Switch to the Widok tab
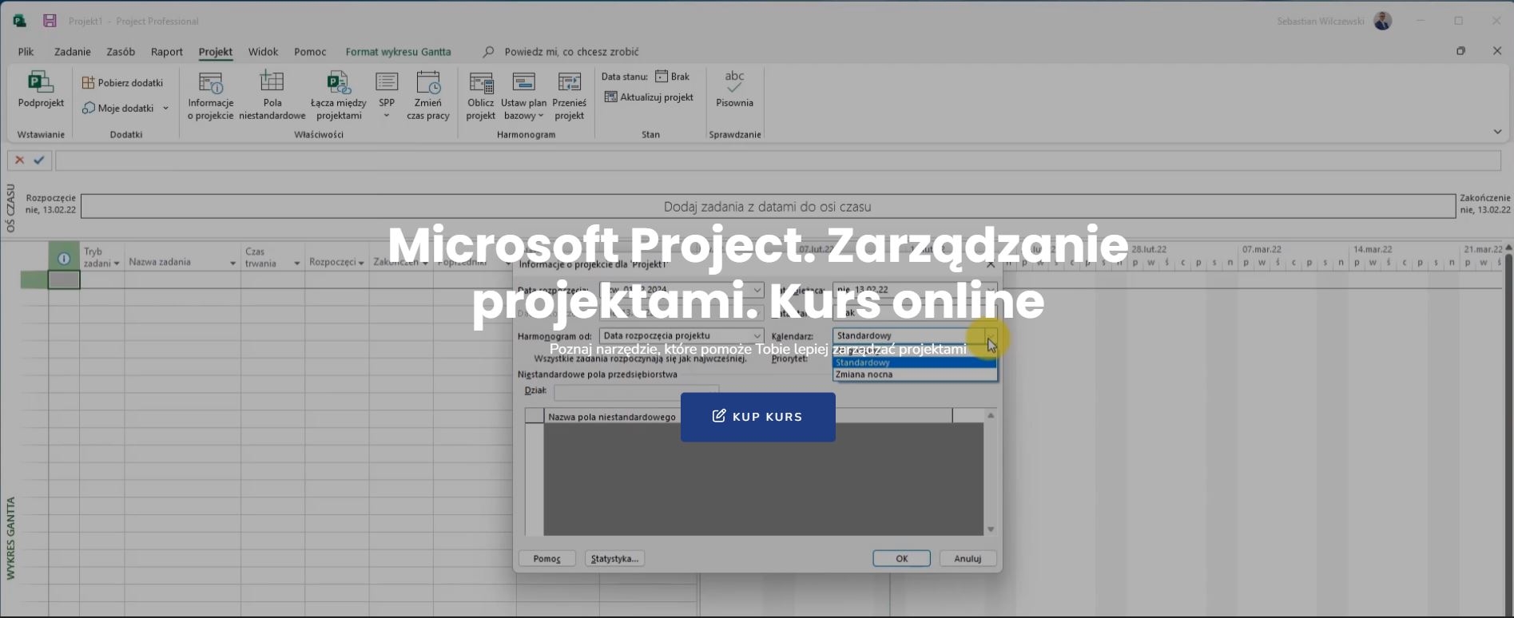The width and height of the screenshot is (1514, 618). coord(263,52)
